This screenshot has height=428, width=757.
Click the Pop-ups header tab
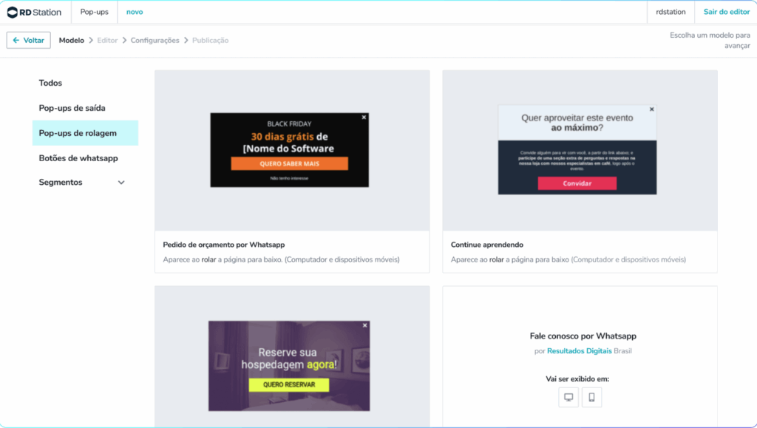[x=95, y=12]
